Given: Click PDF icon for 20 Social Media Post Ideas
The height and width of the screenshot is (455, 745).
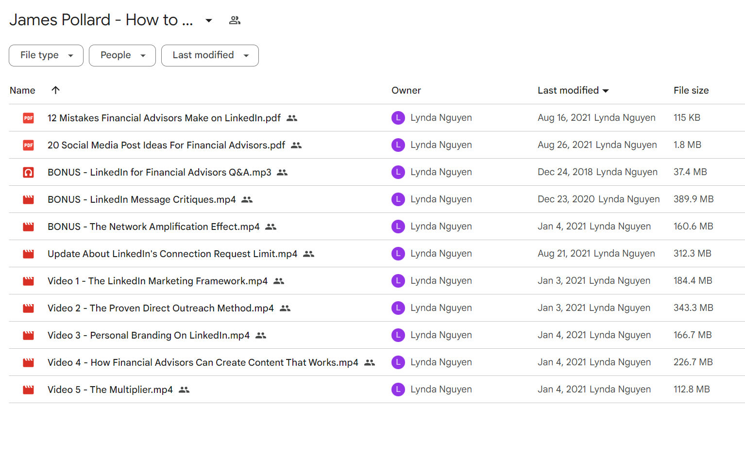Looking at the screenshot, I should pyautogui.click(x=29, y=145).
